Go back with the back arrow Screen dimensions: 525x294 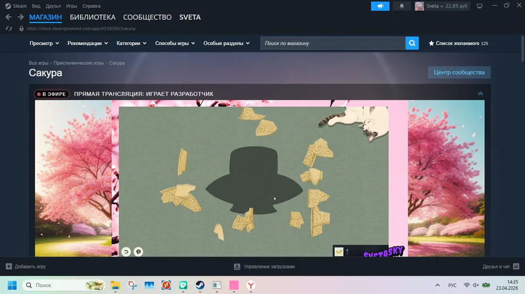8,17
